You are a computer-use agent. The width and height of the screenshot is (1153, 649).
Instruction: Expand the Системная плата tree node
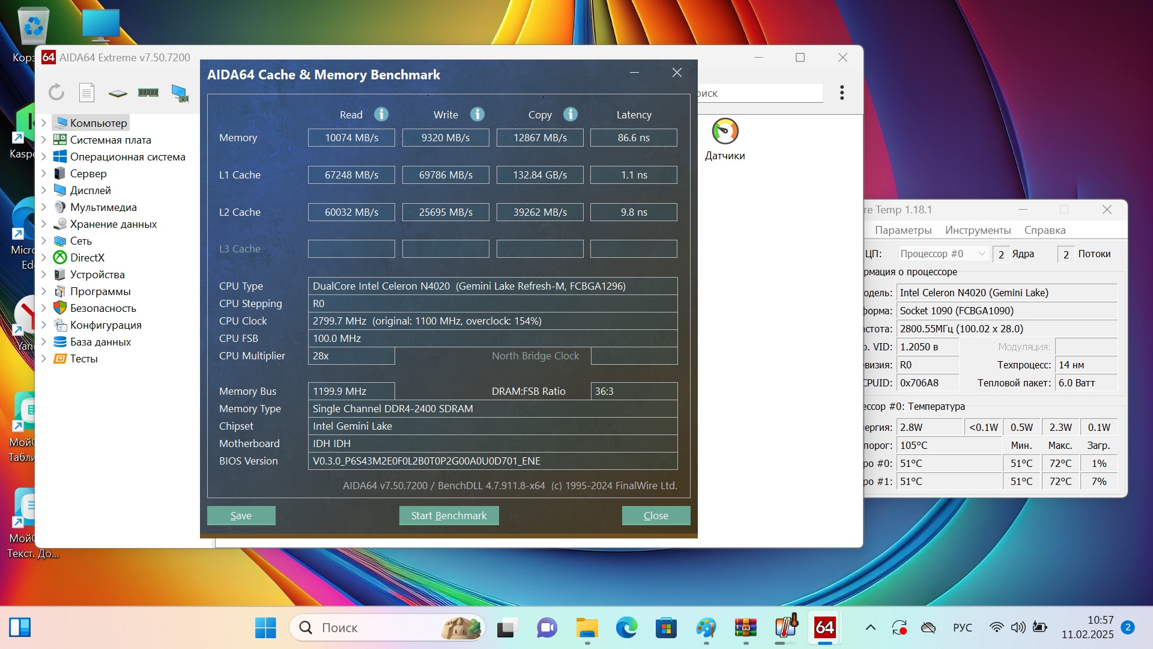[x=43, y=139]
